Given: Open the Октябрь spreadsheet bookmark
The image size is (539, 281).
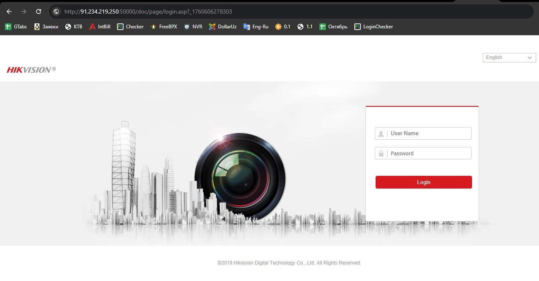Looking at the screenshot, I should [x=333, y=27].
